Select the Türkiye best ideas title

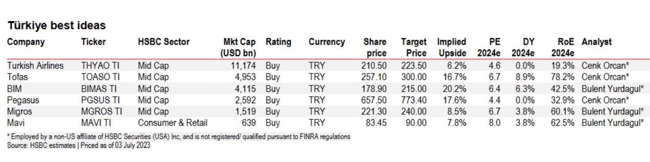[56, 26]
